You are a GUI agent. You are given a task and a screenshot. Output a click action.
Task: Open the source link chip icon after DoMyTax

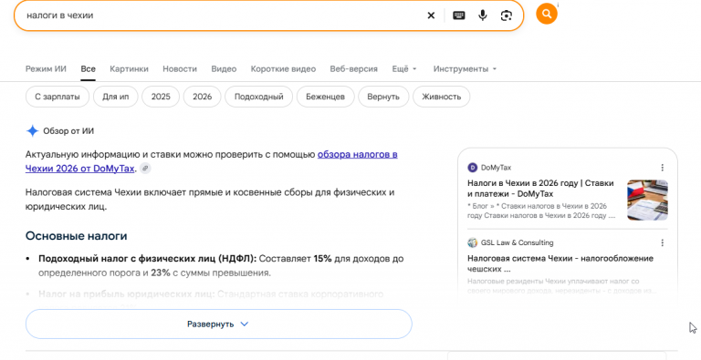(x=145, y=169)
